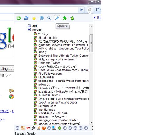This screenshot has width=147, height=135.
Task: Click the blue refresh arrows icon
Action: [x=26, y=18]
